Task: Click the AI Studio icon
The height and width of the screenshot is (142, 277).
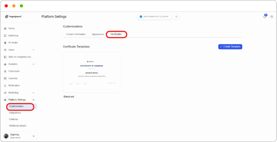Action: pos(5,43)
